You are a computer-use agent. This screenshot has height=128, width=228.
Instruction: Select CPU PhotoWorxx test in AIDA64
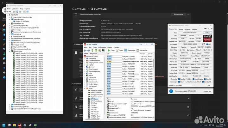[x=96, y=101]
